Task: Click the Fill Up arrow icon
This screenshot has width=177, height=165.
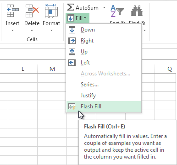Action: [x=72, y=52]
